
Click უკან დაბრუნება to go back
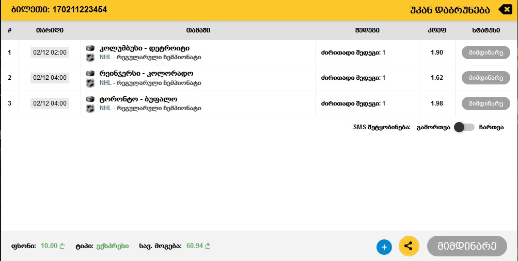(x=450, y=10)
